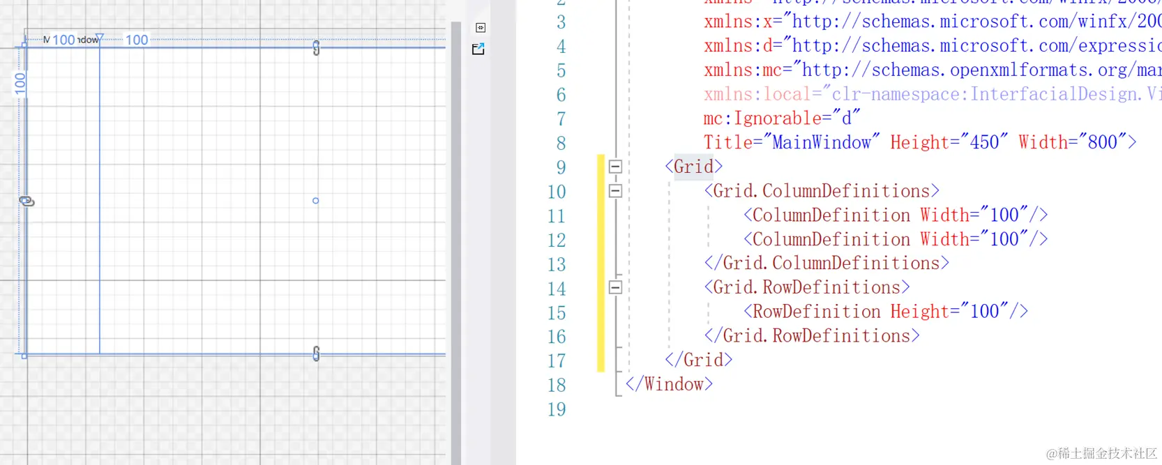
Task: Click the xmlns:x namespace line
Action: (933, 22)
